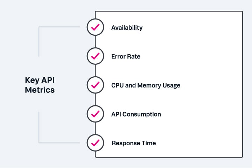This screenshot has height=168, width=252.
Task: Click the upper gray bracket line above heading
Action: pos(39,42)
